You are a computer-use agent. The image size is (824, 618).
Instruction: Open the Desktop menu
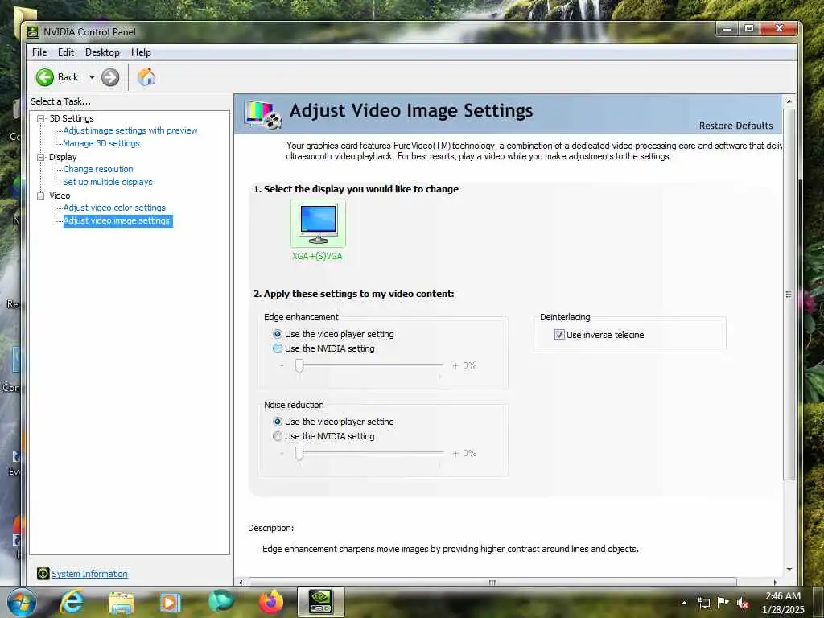pyautogui.click(x=102, y=52)
